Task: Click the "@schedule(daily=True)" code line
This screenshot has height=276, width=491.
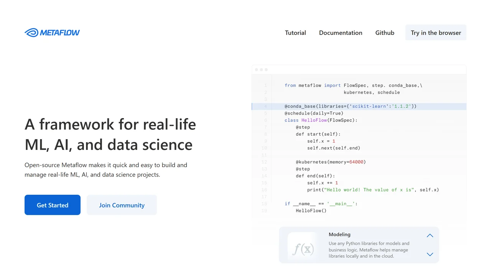Action: pyautogui.click(x=314, y=113)
